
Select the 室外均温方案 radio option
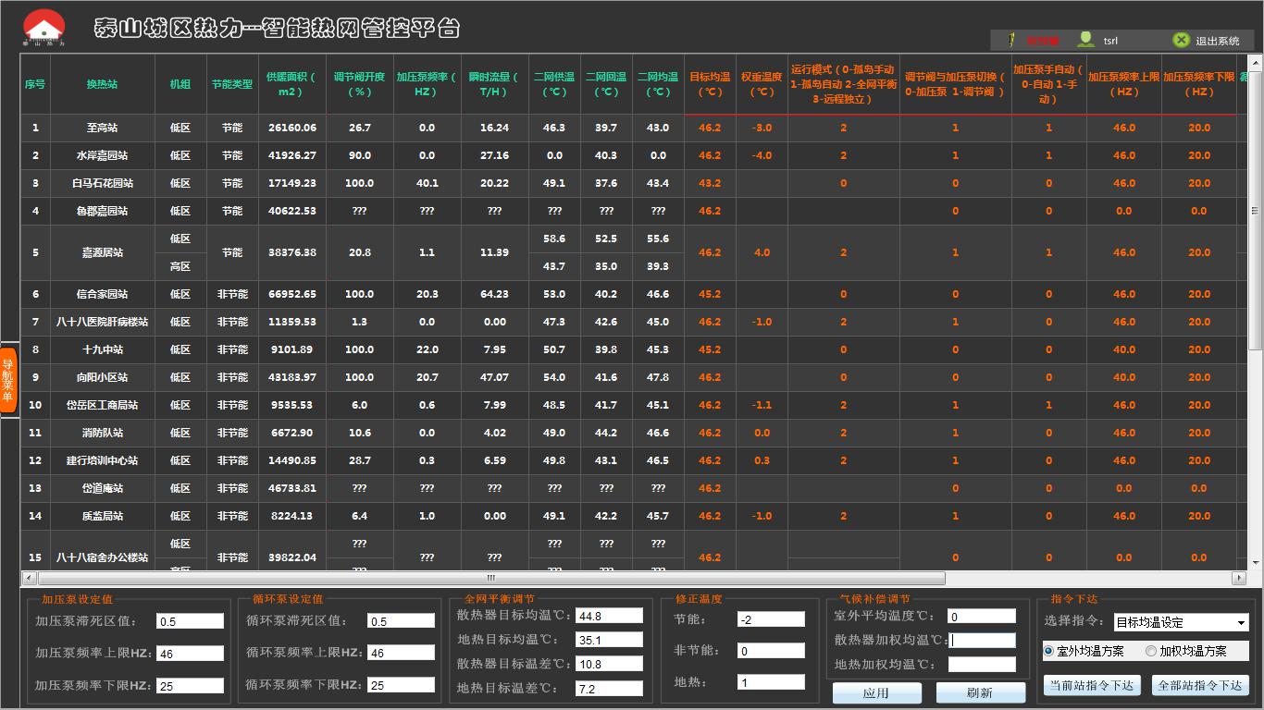tap(1048, 651)
